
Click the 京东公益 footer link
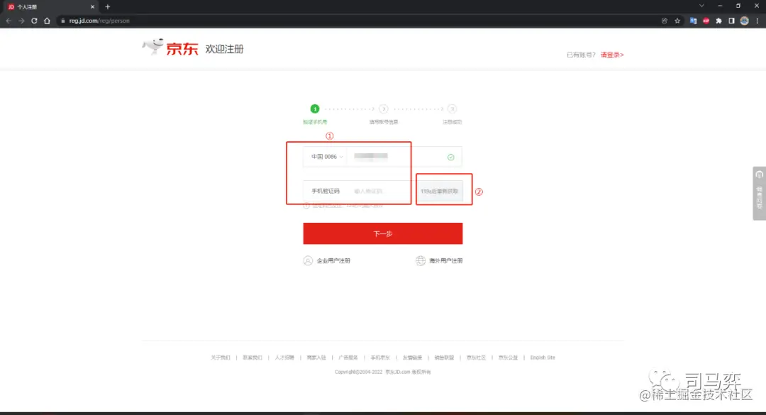click(508, 358)
